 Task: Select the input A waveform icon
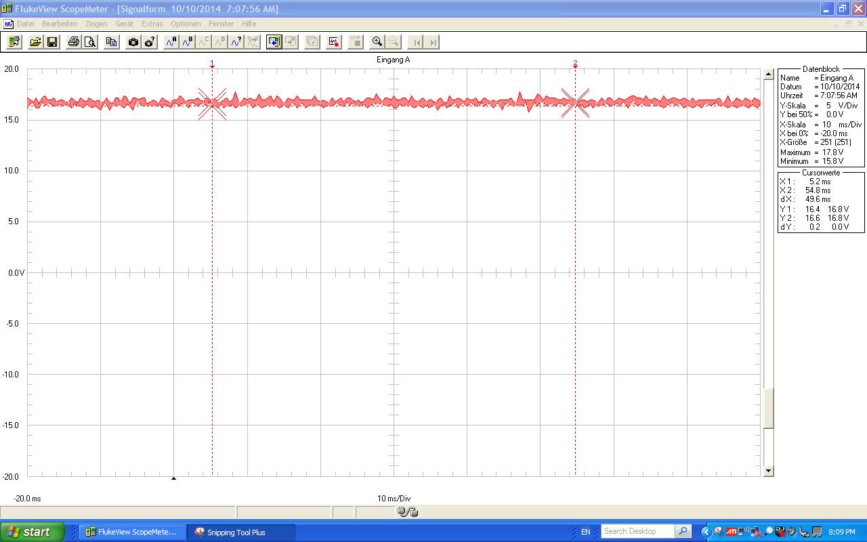pyautogui.click(x=171, y=42)
